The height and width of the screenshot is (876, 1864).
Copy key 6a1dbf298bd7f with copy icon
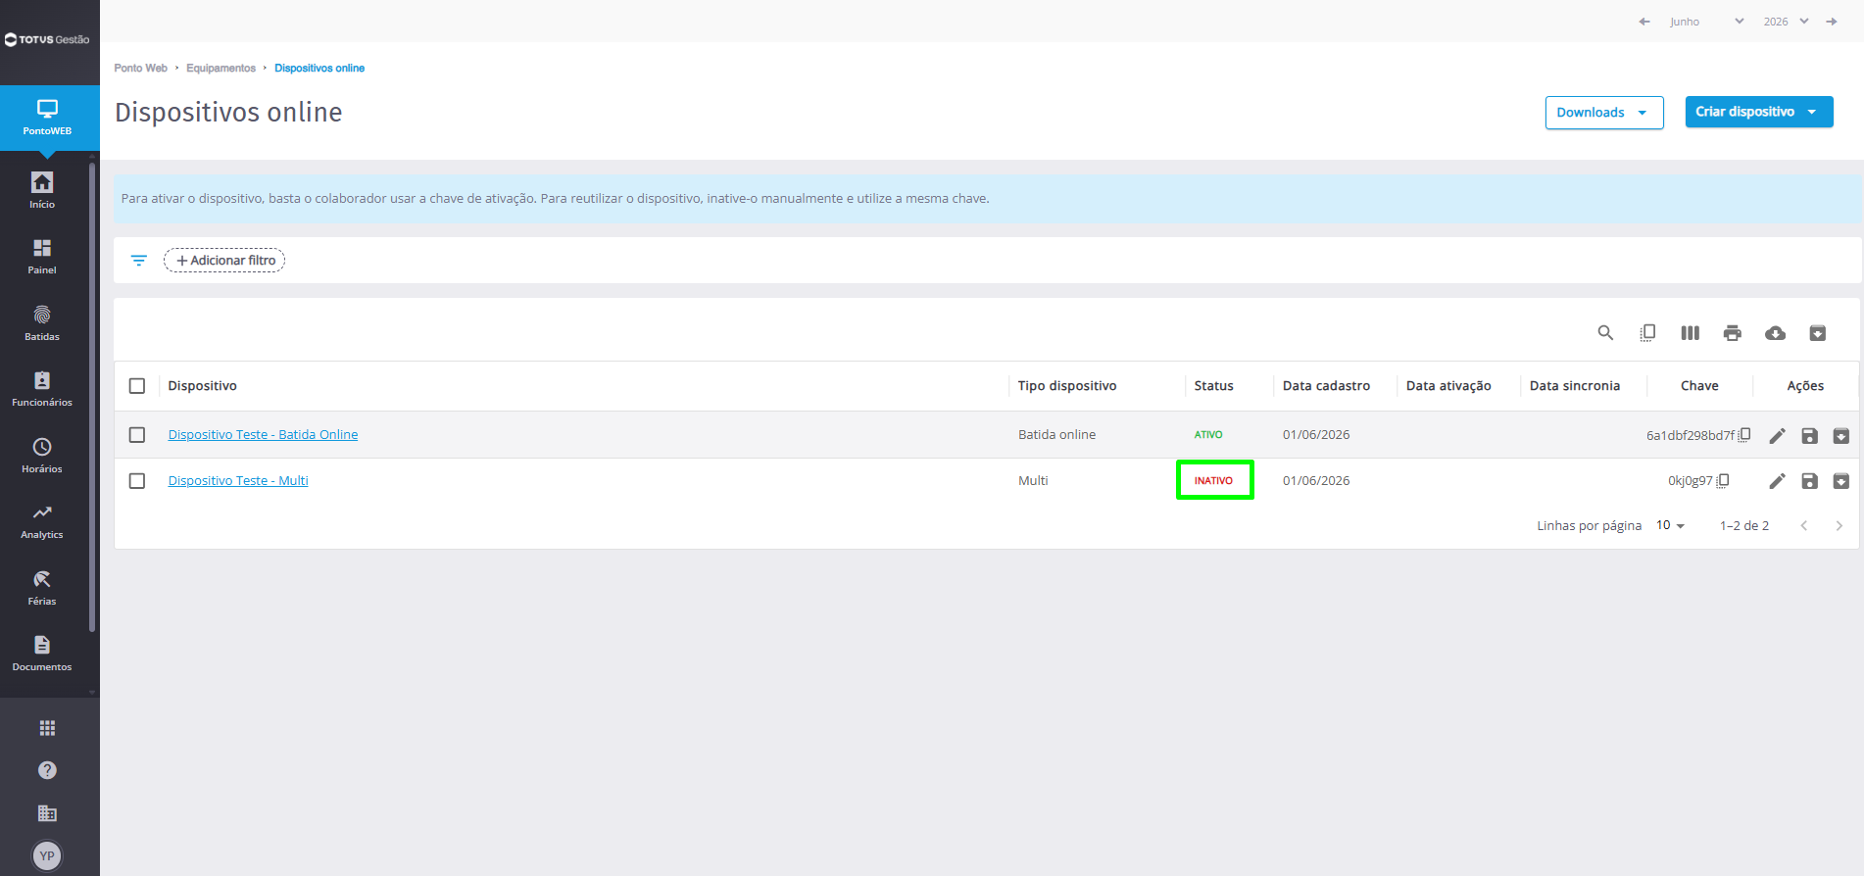coord(1744,435)
